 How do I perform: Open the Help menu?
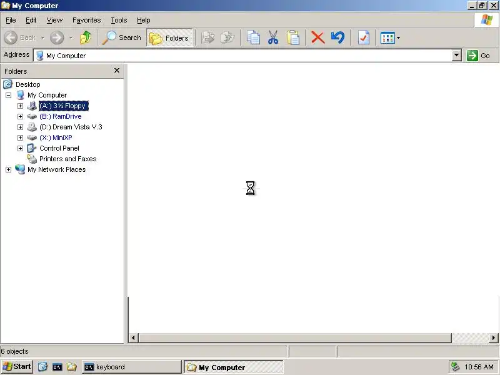(x=144, y=20)
